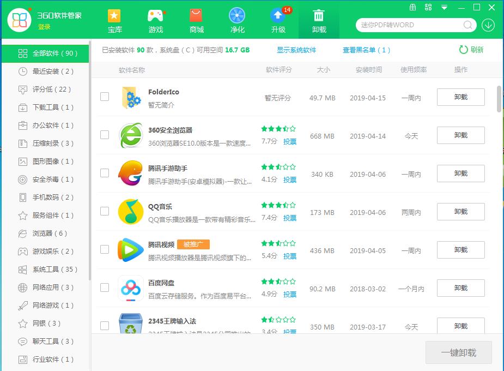Viewport: 504px width, 371px height.
Task: Check the 腾讯视频 checkbox
Action: click(x=105, y=249)
